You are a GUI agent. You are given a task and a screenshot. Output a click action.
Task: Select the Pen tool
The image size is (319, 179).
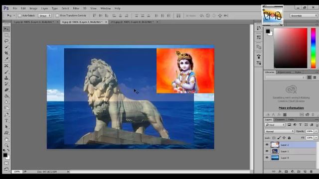point(6,115)
